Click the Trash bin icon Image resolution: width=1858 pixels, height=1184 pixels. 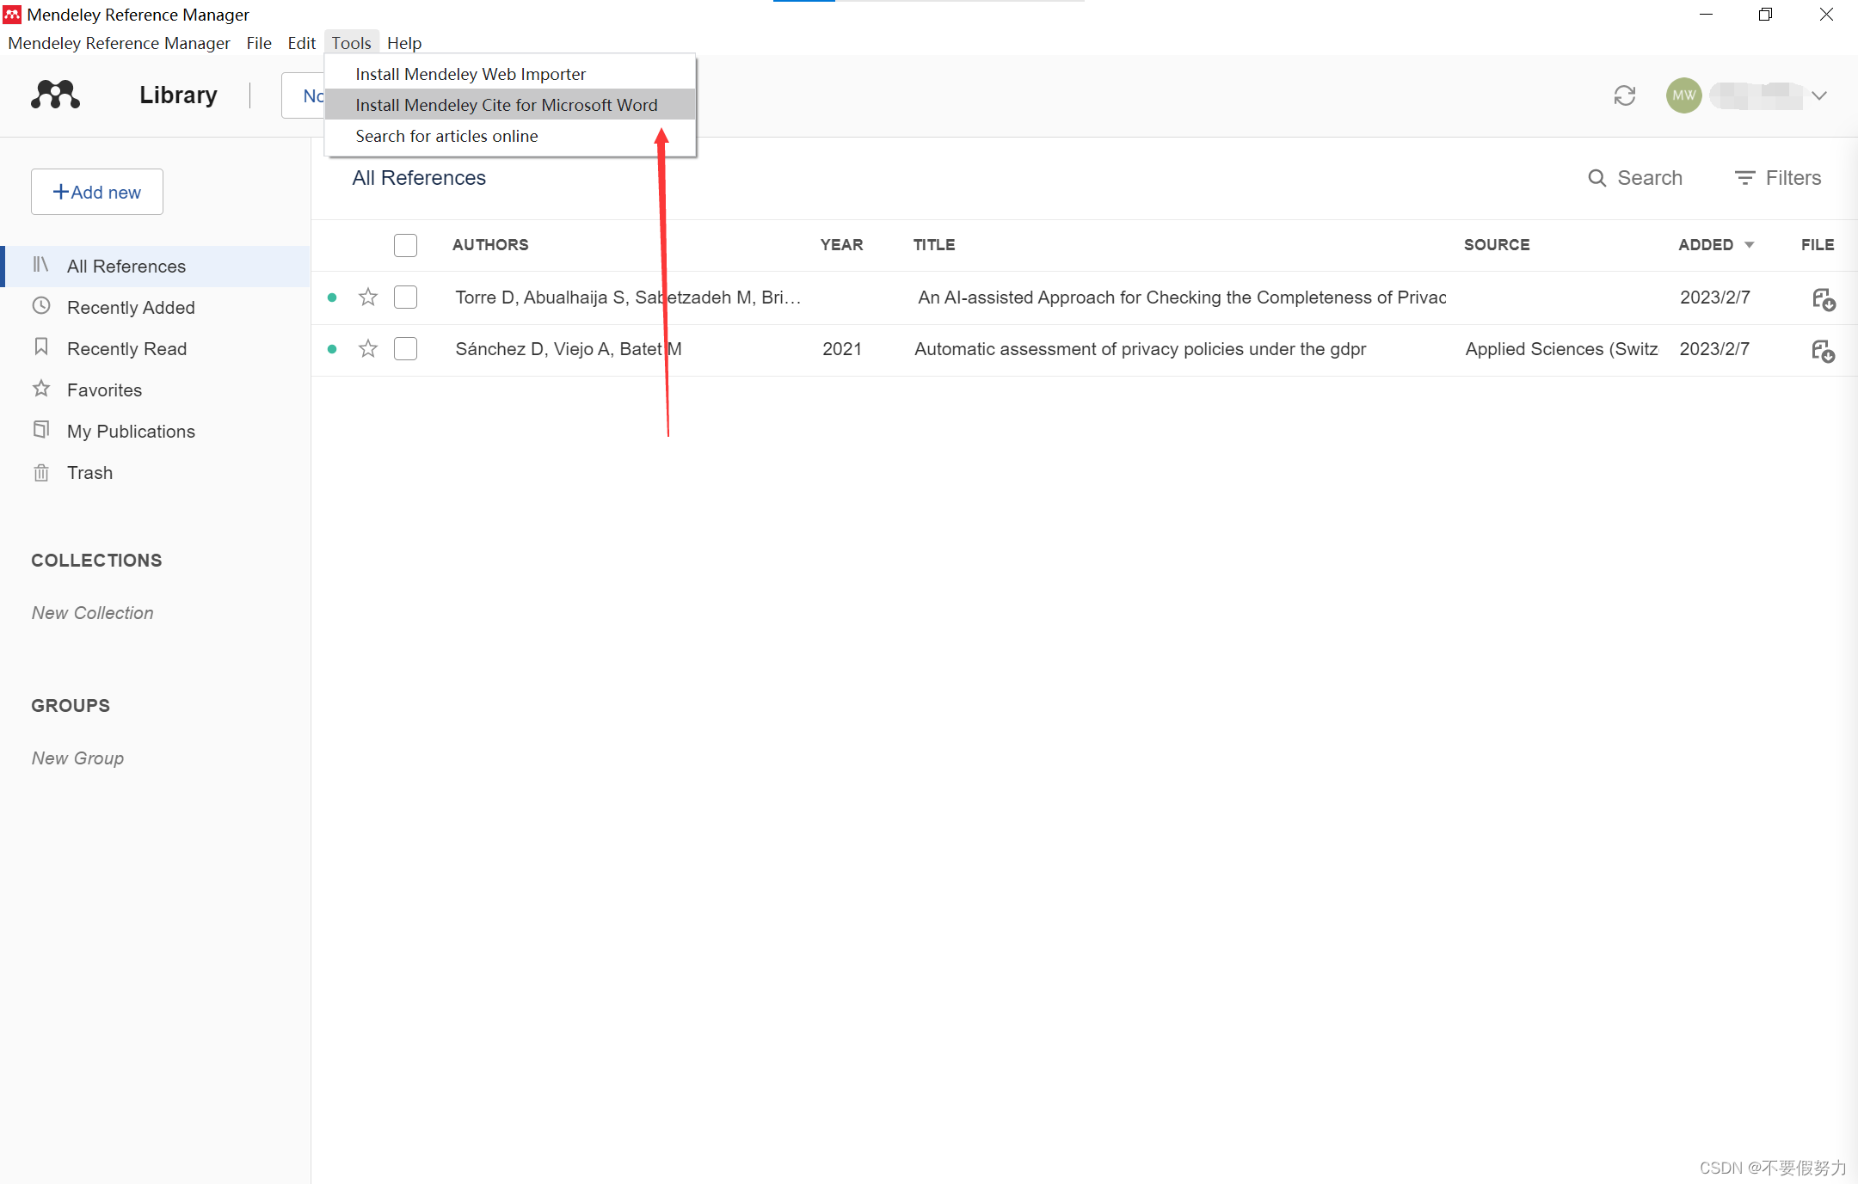[40, 472]
